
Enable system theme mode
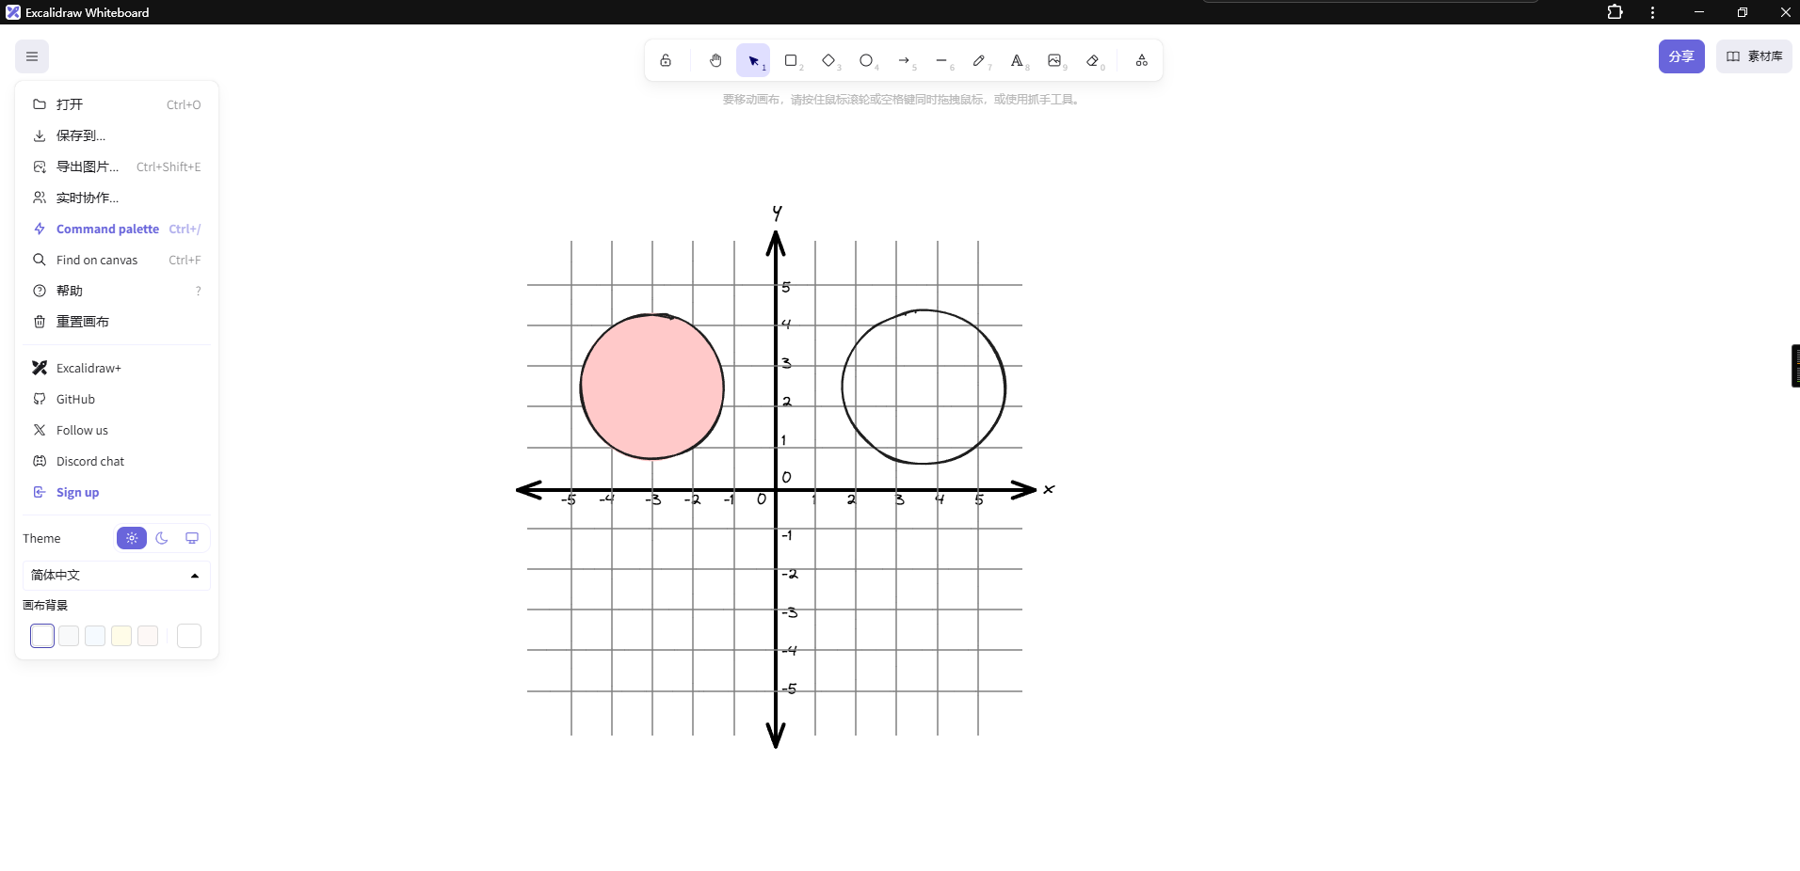pos(192,538)
